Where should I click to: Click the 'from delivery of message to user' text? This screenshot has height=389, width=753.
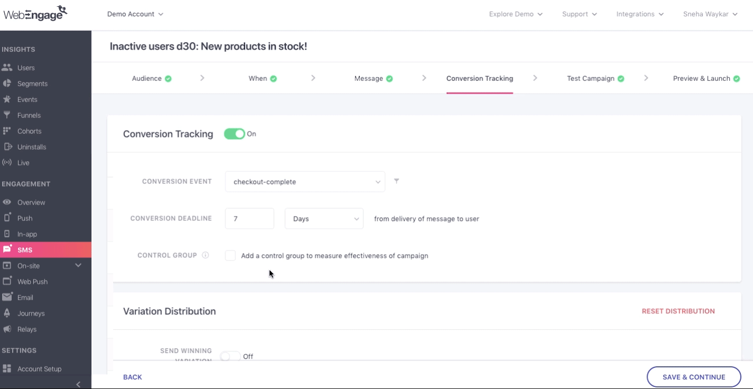427,219
